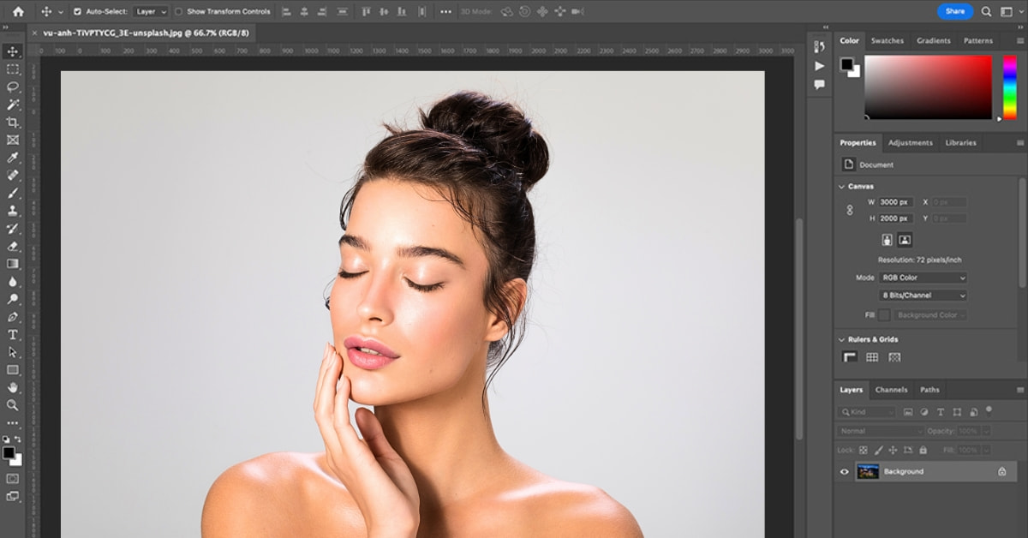Screen dimensions: 1028x538
Task: Select the Hand tool
Action: [x=13, y=388]
